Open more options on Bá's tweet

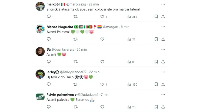point(163,50)
